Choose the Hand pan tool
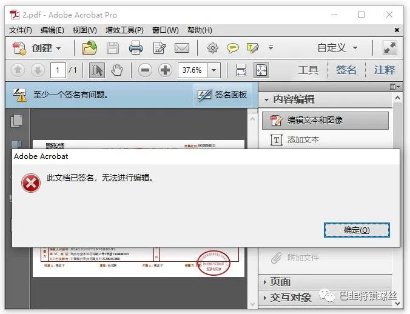Screen dimensions: 410x314 (x=116, y=70)
